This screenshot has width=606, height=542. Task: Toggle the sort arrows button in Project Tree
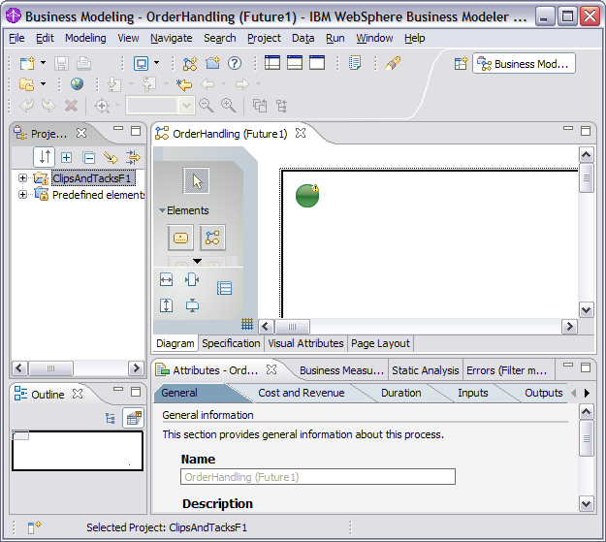pyautogui.click(x=44, y=157)
